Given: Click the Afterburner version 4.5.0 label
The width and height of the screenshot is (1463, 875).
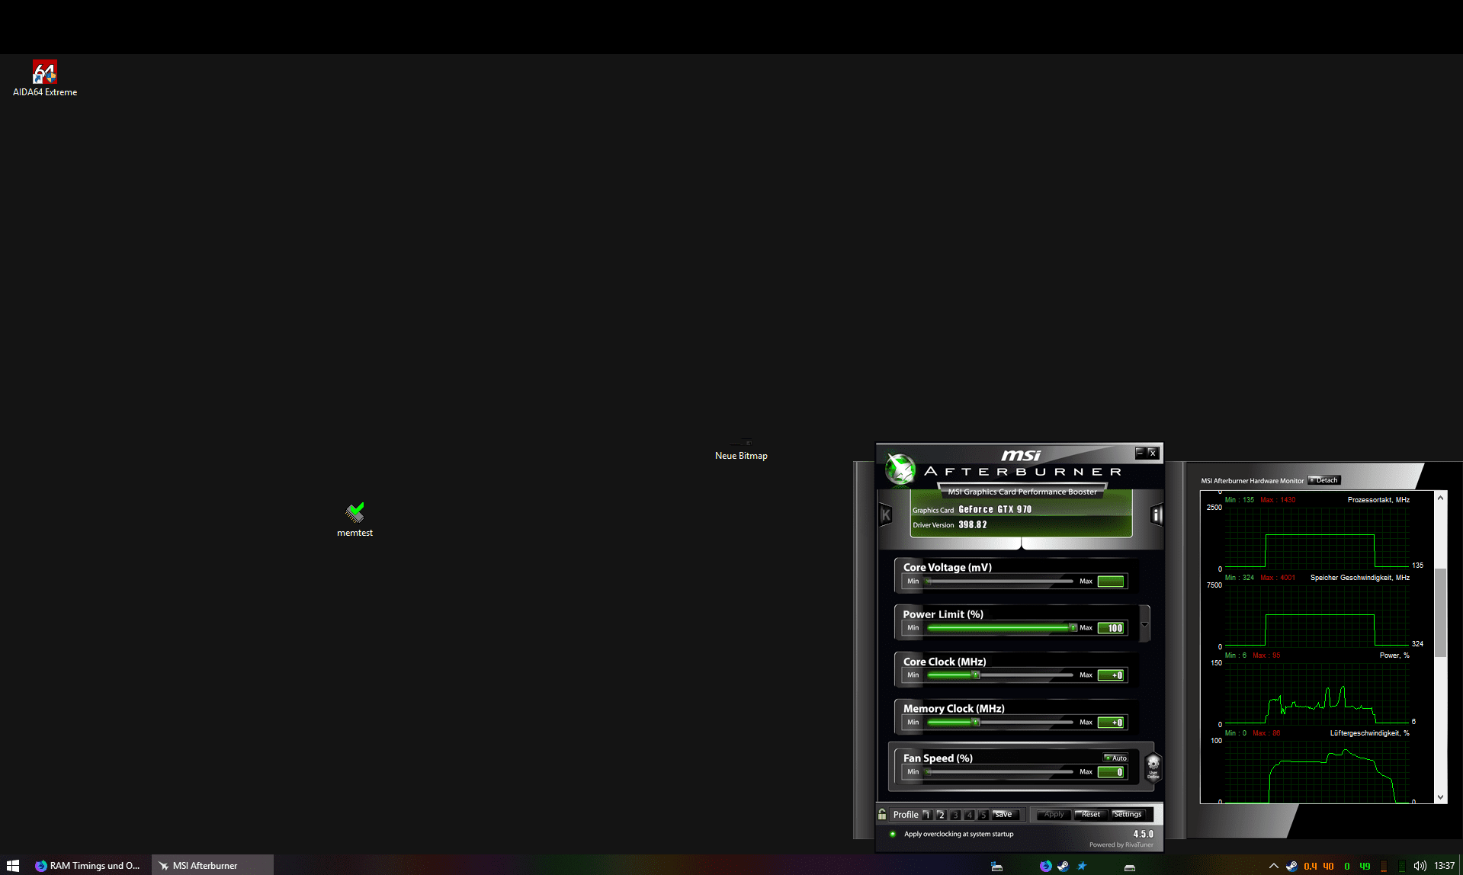Looking at the screenshot, I should coord(1143,834).
